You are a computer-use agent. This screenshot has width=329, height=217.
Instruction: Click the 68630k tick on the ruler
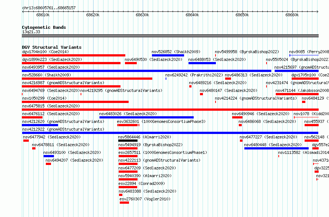pos(143,15)
